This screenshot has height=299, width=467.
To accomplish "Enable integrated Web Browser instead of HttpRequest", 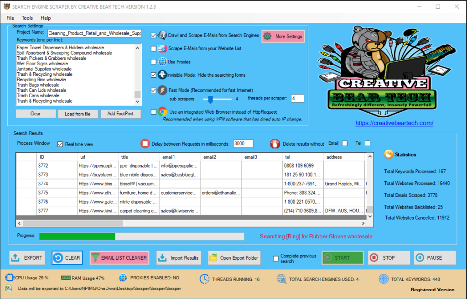I will pos(154,112).
